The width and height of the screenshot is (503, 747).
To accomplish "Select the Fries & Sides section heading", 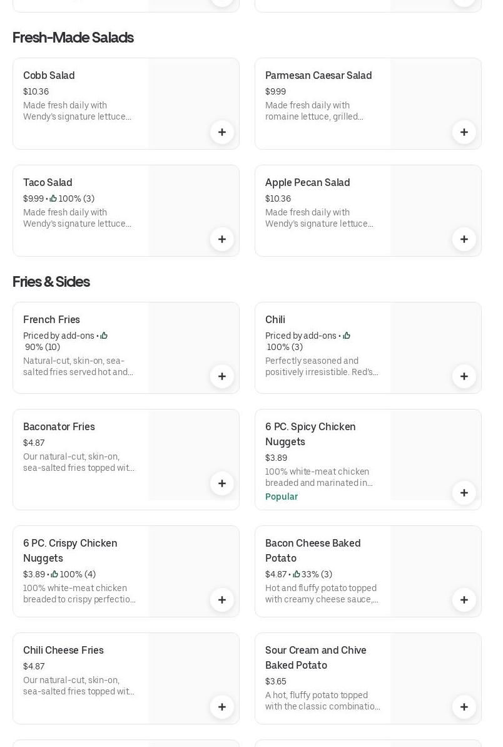I will pyautogui.click(x=51, y=282).
